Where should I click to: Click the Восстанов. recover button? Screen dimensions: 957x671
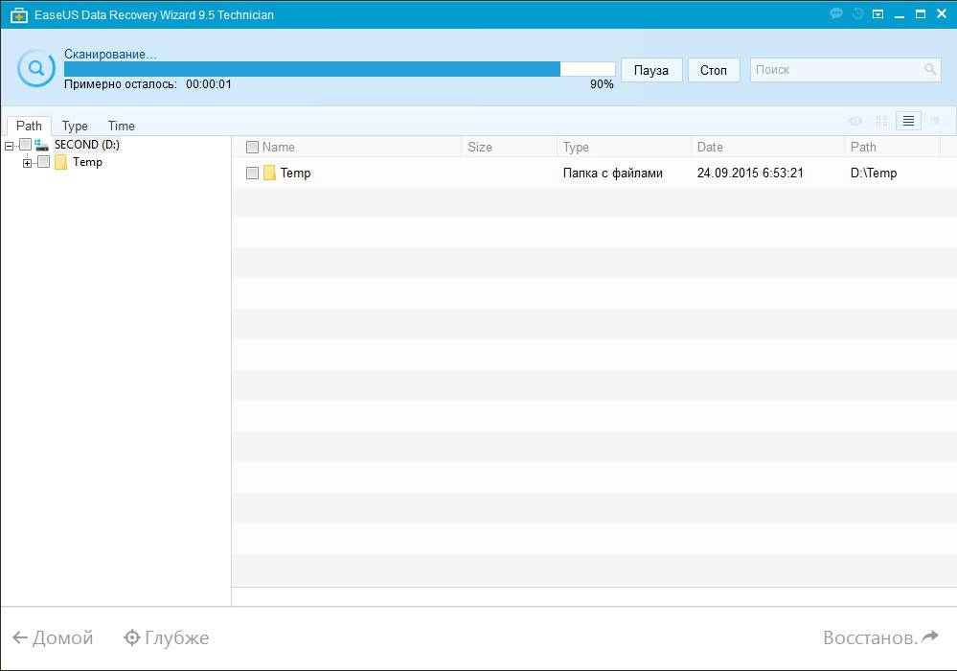(x=880, y=638)
